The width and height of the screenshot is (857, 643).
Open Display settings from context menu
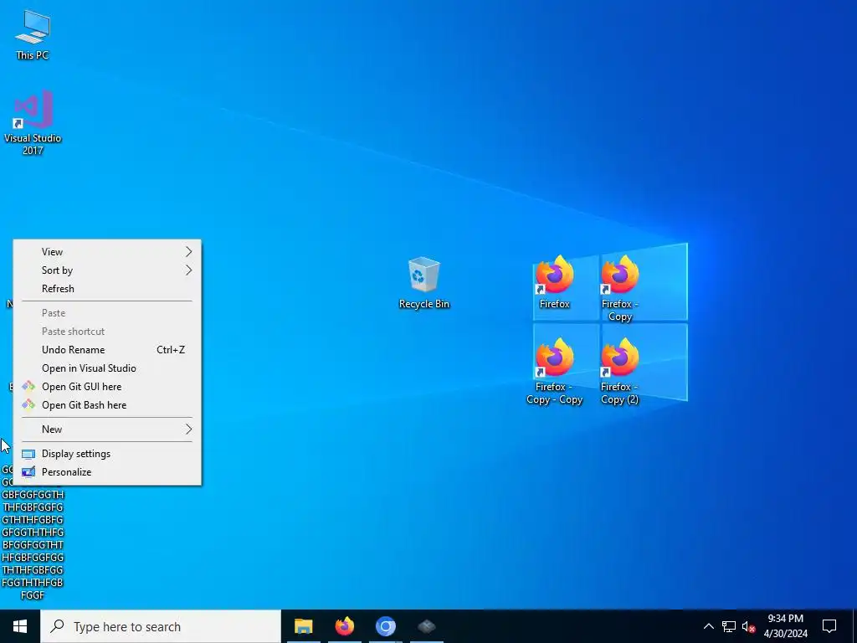(107, 454)
